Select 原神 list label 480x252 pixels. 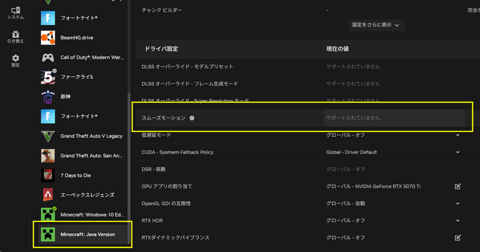[66, 96]
